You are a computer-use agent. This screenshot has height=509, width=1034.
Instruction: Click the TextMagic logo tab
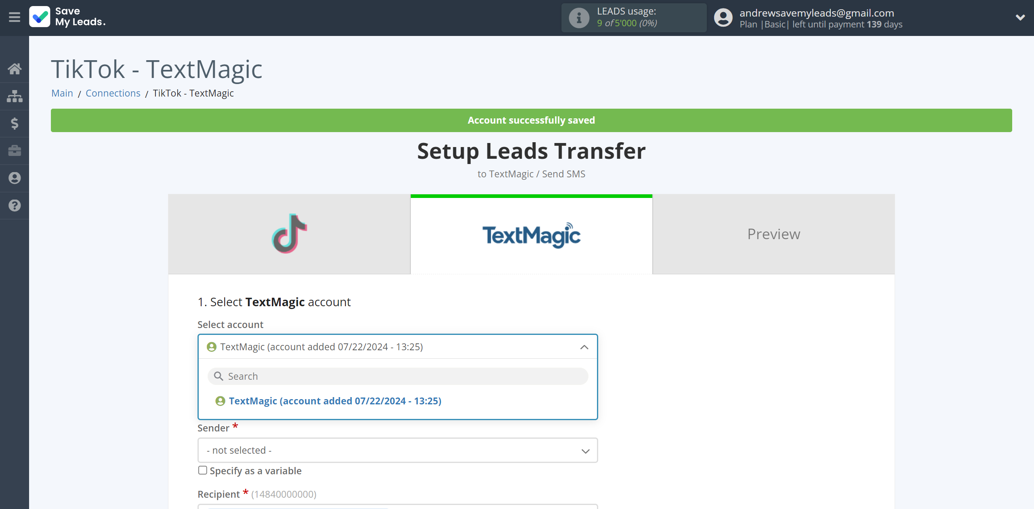pyautogui.click(x=532, y=233)
